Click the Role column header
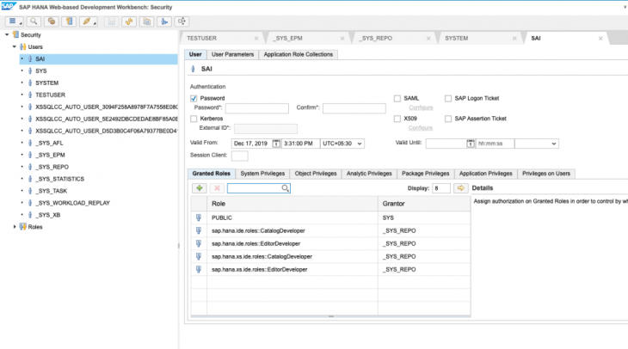 [x=292, y=204]
